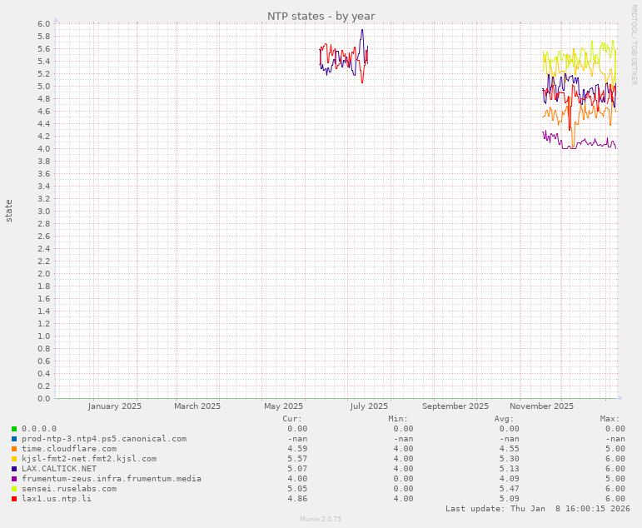Click the red lax1.us.ntp.li legend swatch
Screen dimensions: 642x528
click(14, 499)
